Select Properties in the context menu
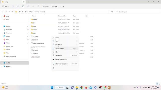 65,55
